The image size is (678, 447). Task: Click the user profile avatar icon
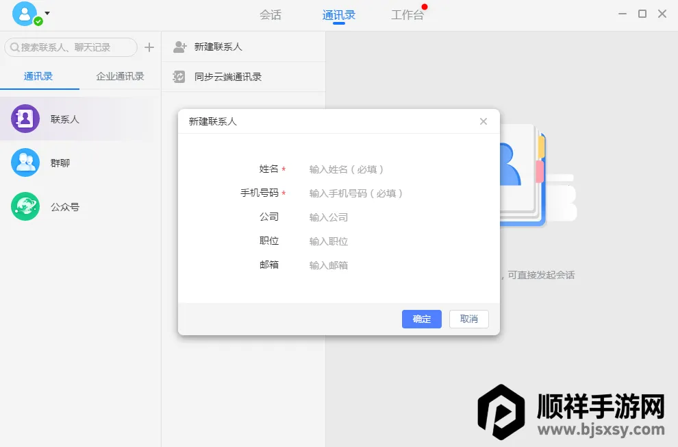(x=25, y=14)
